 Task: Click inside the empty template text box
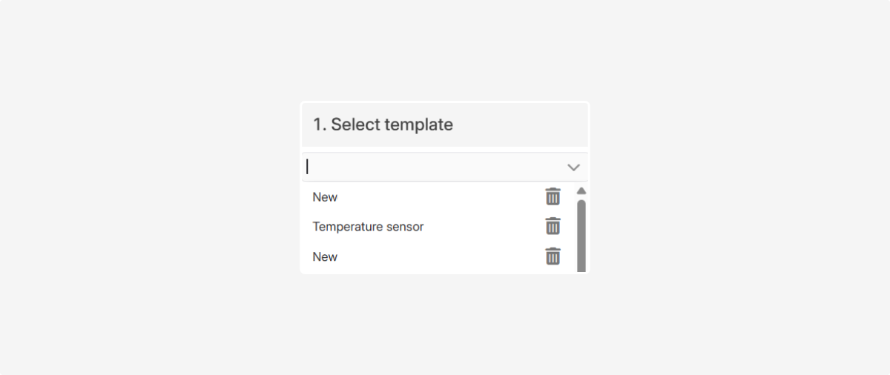[x=430, y=167]
